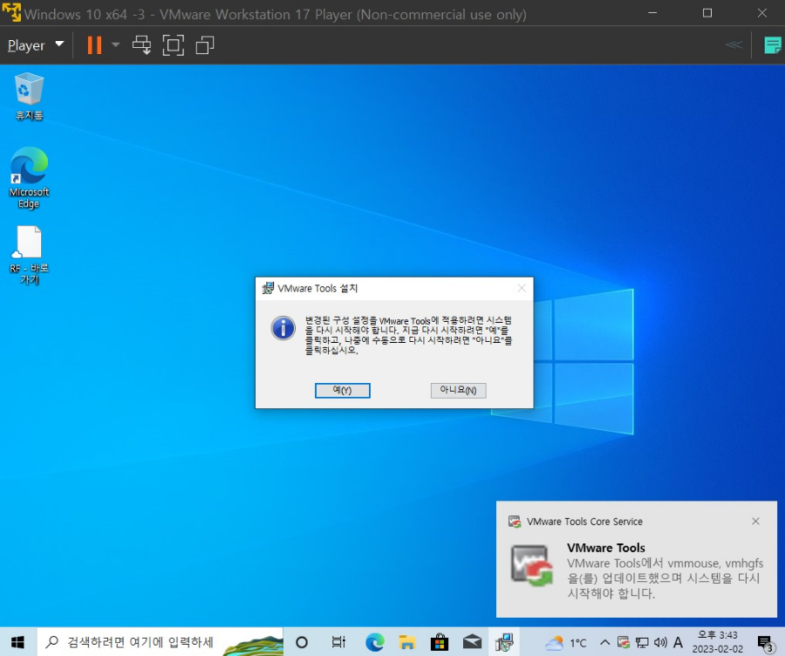Click VMware Tools Core Service header icon
Screen dimensions: 785x656
coord(514,522)
